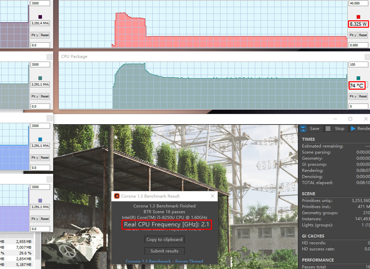Click the 29.6 % value in sensor list
Screen dimensions: 370x269
(x=25, y=253)
